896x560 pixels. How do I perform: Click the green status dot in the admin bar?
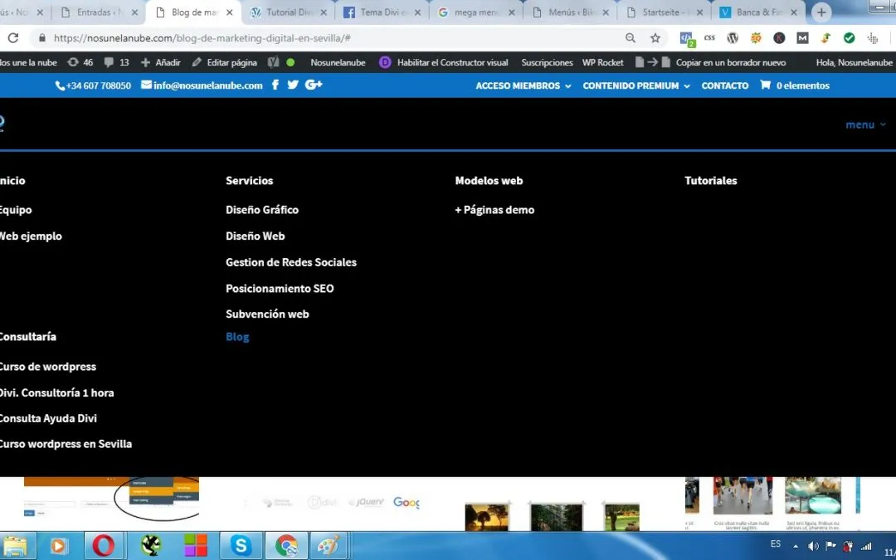coord(294,61)
